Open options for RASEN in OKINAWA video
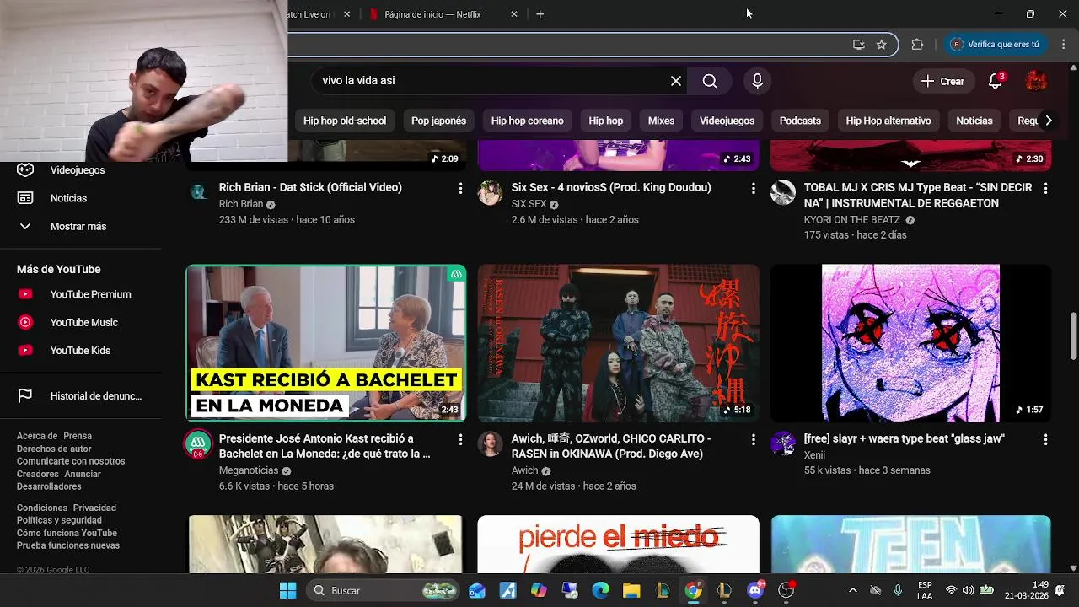The width and height of the screenshot is (1079, 607). tap(753, 440)
